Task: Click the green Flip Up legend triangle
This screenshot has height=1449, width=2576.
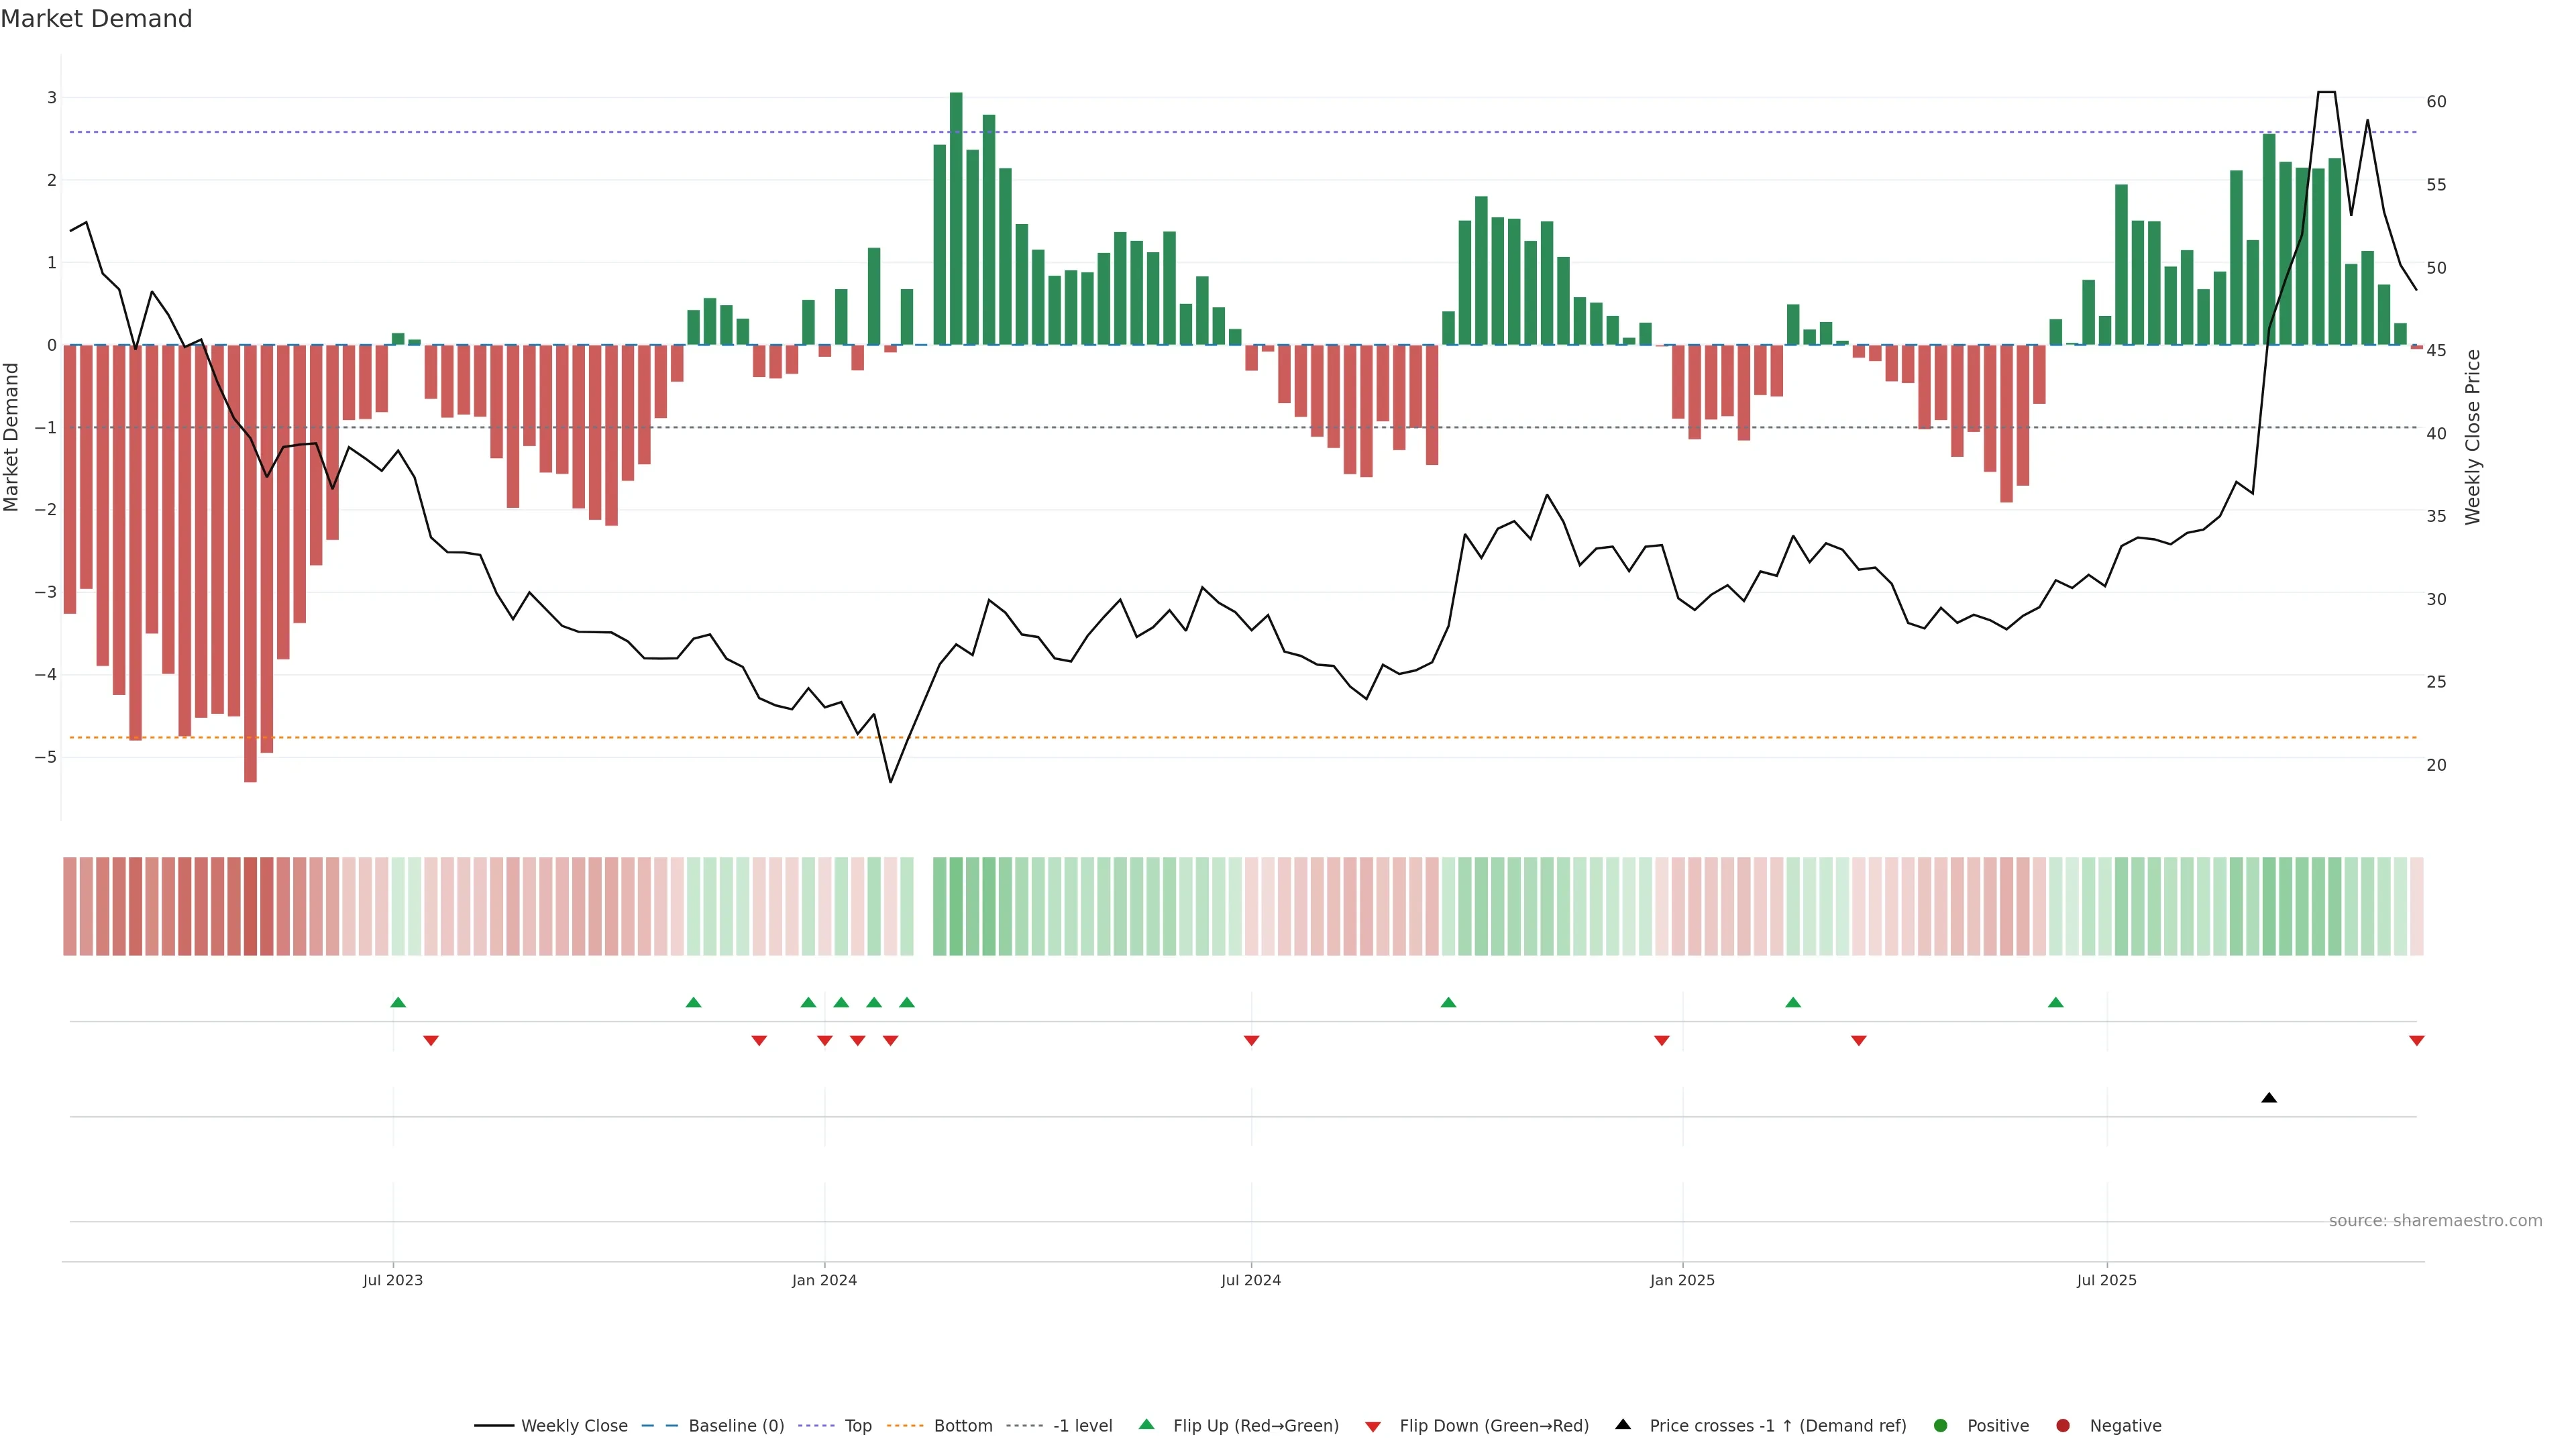Action: [1146, 1425]
